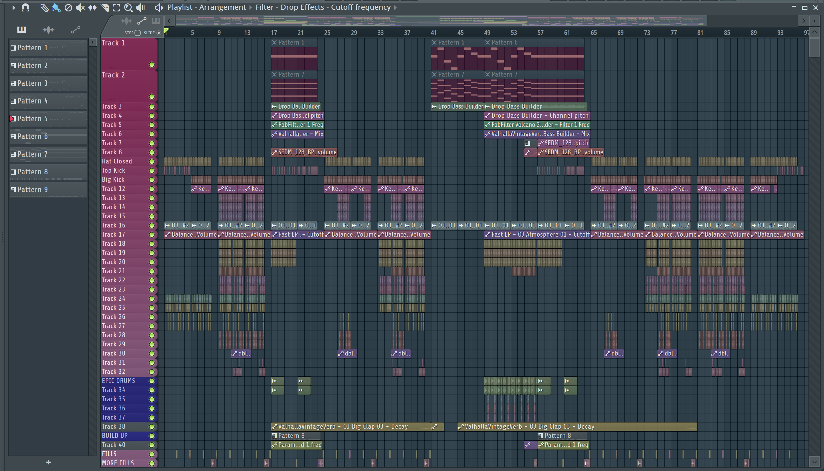Open the Playlist options menu arrow

(13, 7)
